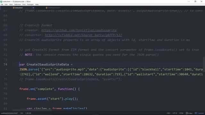Click the file icon on the inactive tab
The height and width of the screenshot is (115, 205).
(46, 8)
